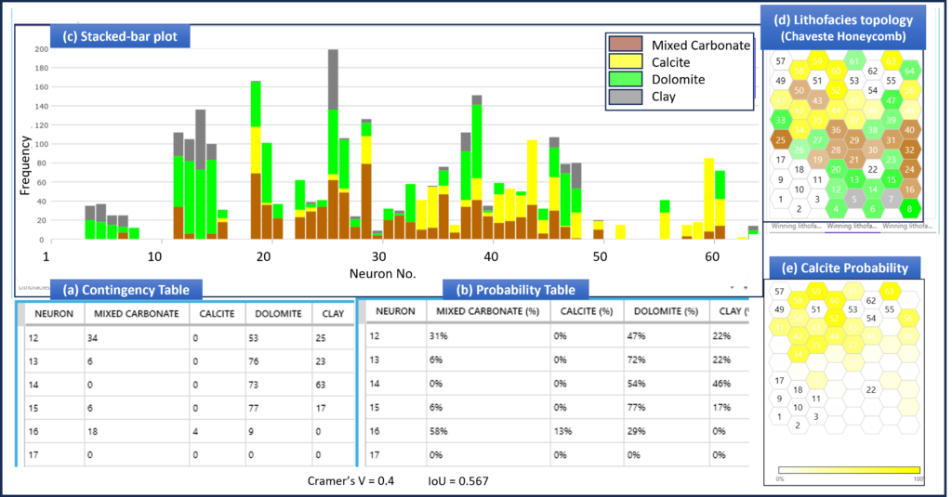
Task: Select neuron 33 green hexagon in topology map
Action: pyautogui.click(x=781, y=120)
